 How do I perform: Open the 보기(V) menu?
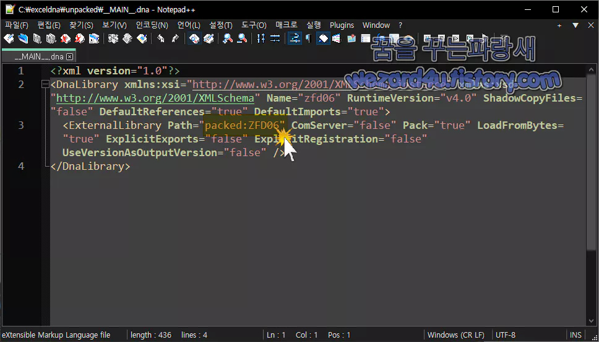(114, 25)
